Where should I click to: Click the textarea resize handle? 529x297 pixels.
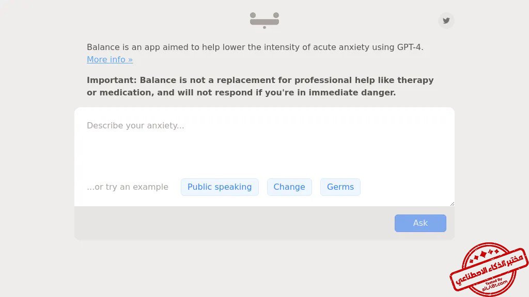click(452, 204)
